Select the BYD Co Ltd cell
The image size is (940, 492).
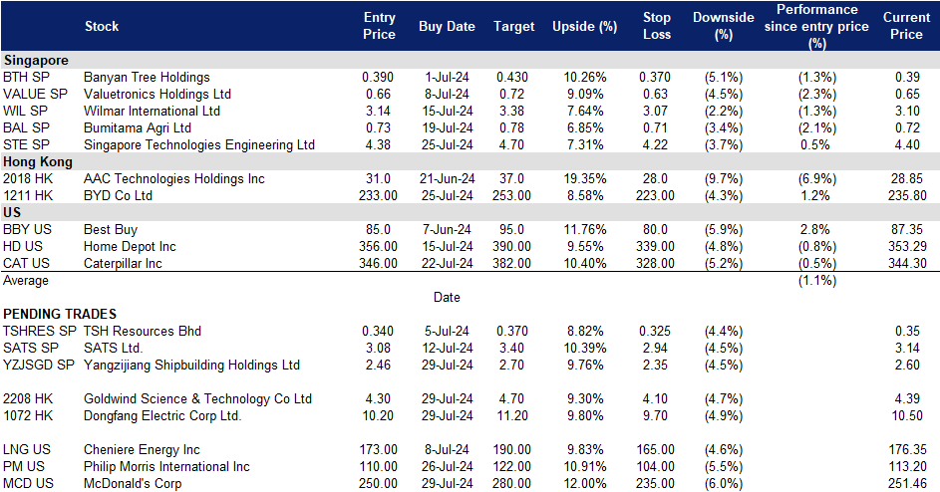pos(119,195)
